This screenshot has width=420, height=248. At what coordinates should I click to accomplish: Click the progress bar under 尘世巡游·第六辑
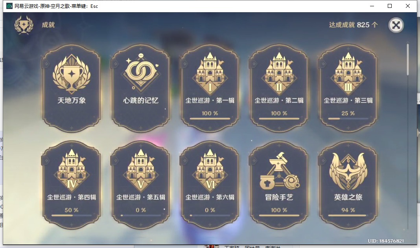(x=210, y=215)
